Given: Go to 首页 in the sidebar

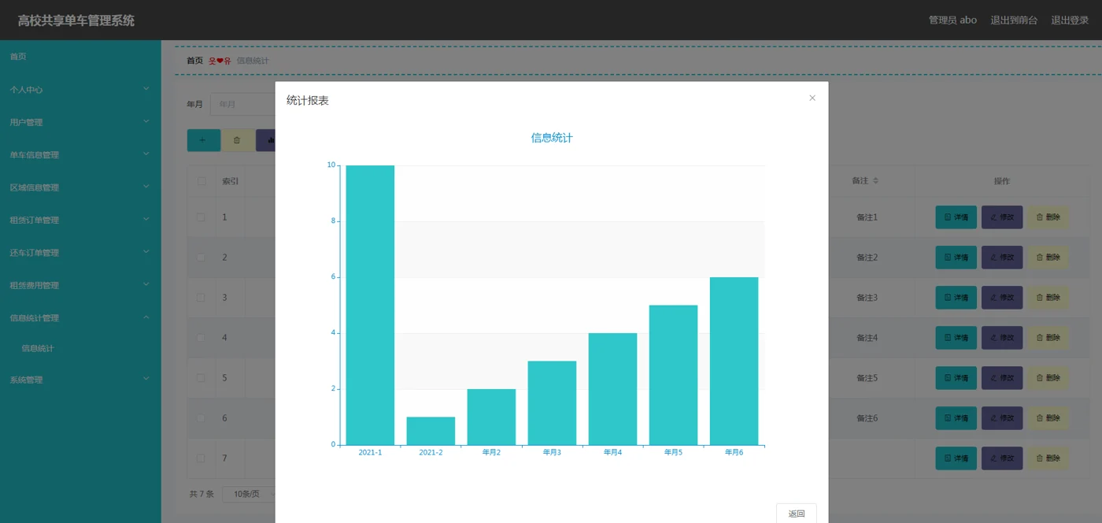Looking at the screenshot, I should [80, 57].
